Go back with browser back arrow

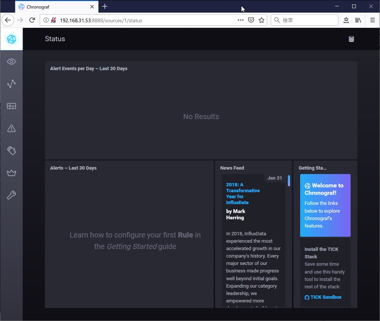click(8, 20)
